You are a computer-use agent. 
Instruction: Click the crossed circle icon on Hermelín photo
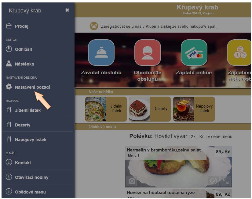pos(214,181)
